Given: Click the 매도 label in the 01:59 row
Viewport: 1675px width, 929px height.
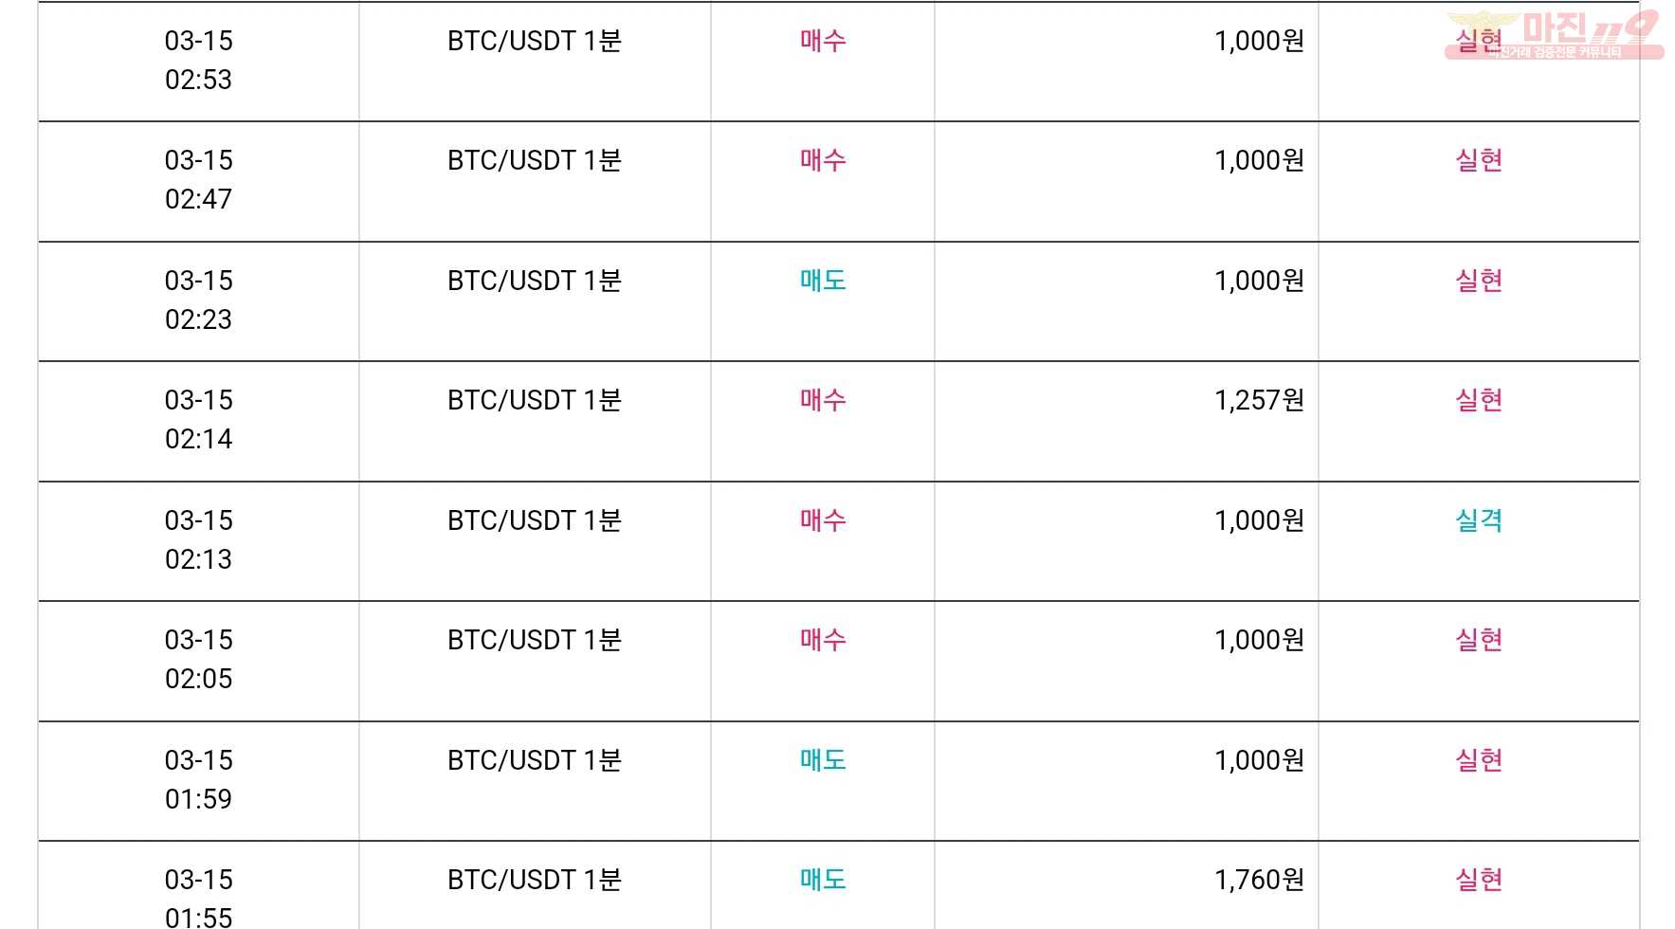Looking at the screenshot, I should click(x=823, y=760).
